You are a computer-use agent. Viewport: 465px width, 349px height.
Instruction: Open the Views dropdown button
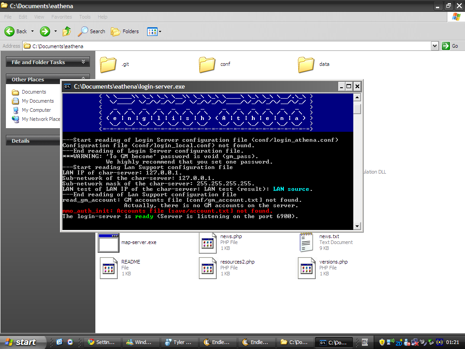coord(154,31)
